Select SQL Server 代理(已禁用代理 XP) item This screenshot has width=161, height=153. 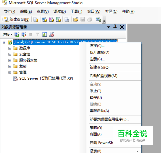[46, 78]
